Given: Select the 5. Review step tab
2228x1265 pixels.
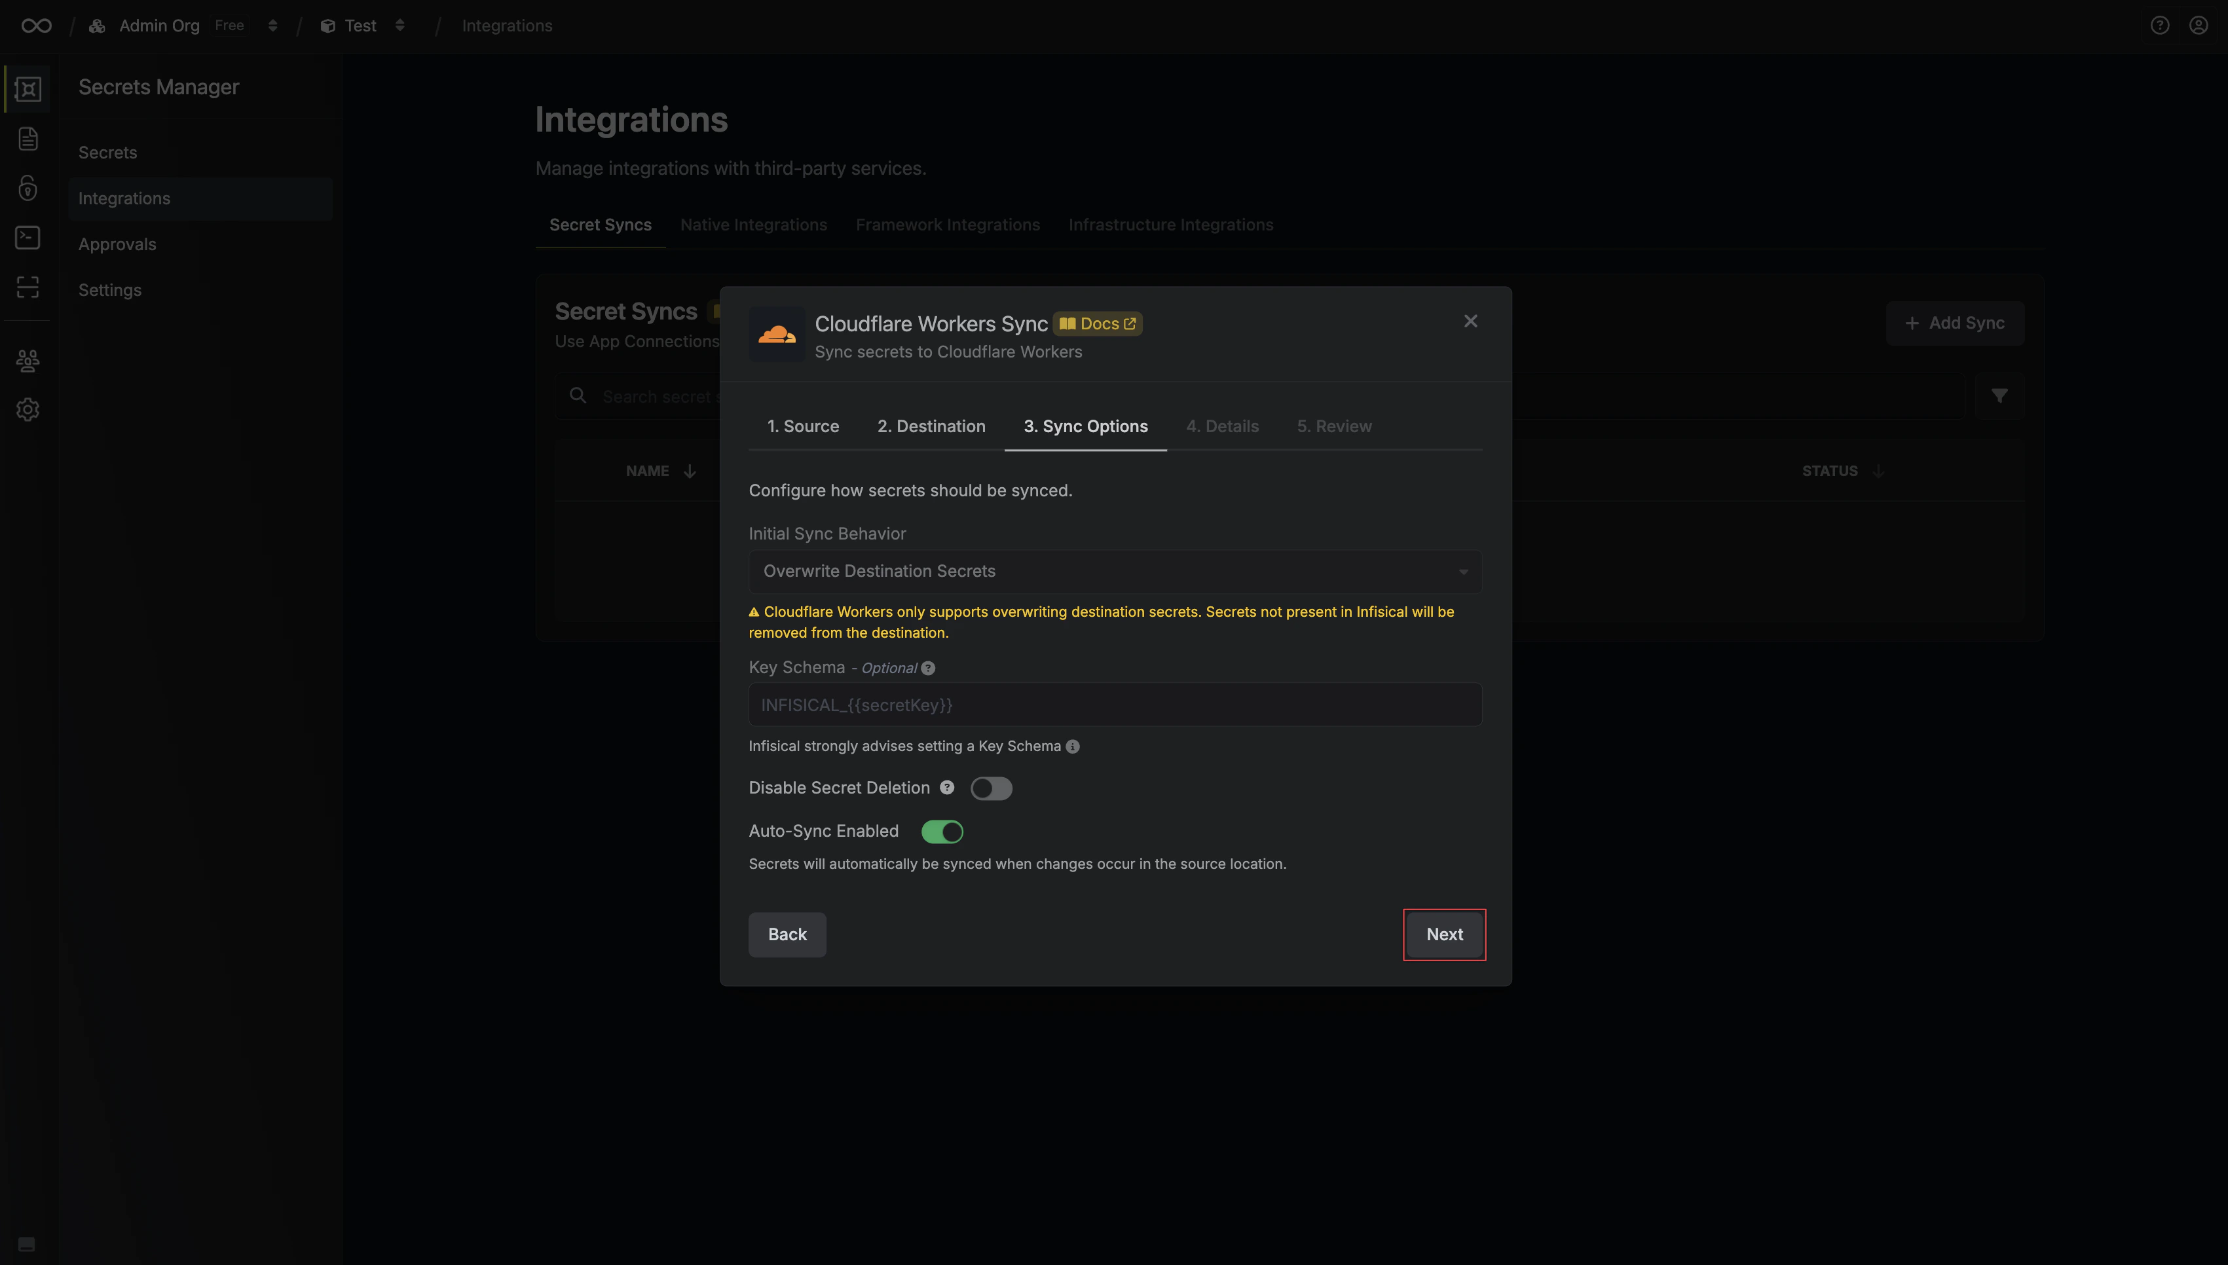Looking at the screenshot, I should click(x=1334, y=427).
